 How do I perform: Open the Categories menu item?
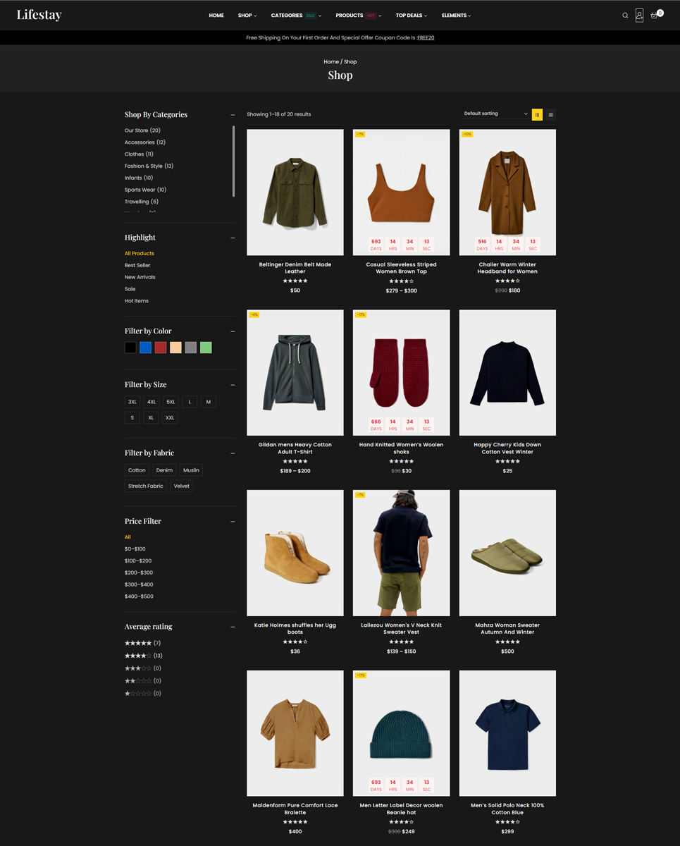pyautogui.click(x=287, y=16)
